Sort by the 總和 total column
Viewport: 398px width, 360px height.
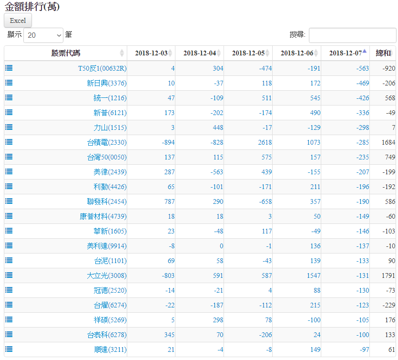pos(383,53)
